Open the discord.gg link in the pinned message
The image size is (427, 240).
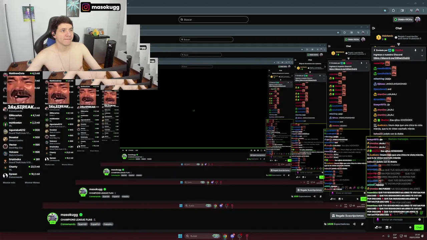(x=391, y=58)
